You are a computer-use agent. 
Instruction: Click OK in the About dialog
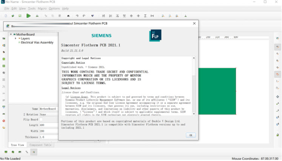coord(191,135)
